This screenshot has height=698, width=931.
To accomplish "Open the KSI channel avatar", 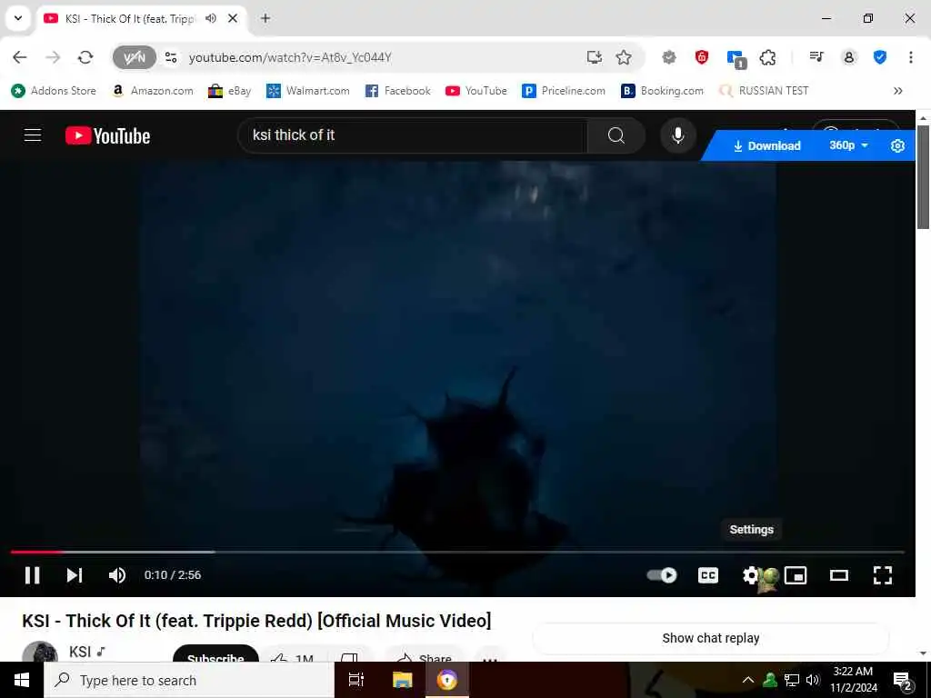I will (x=40, y=652).
